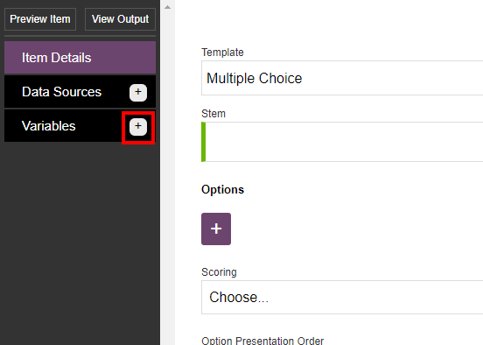The image size is (483, 345).
Task: Click the View Output button
Action: (120, 19)
